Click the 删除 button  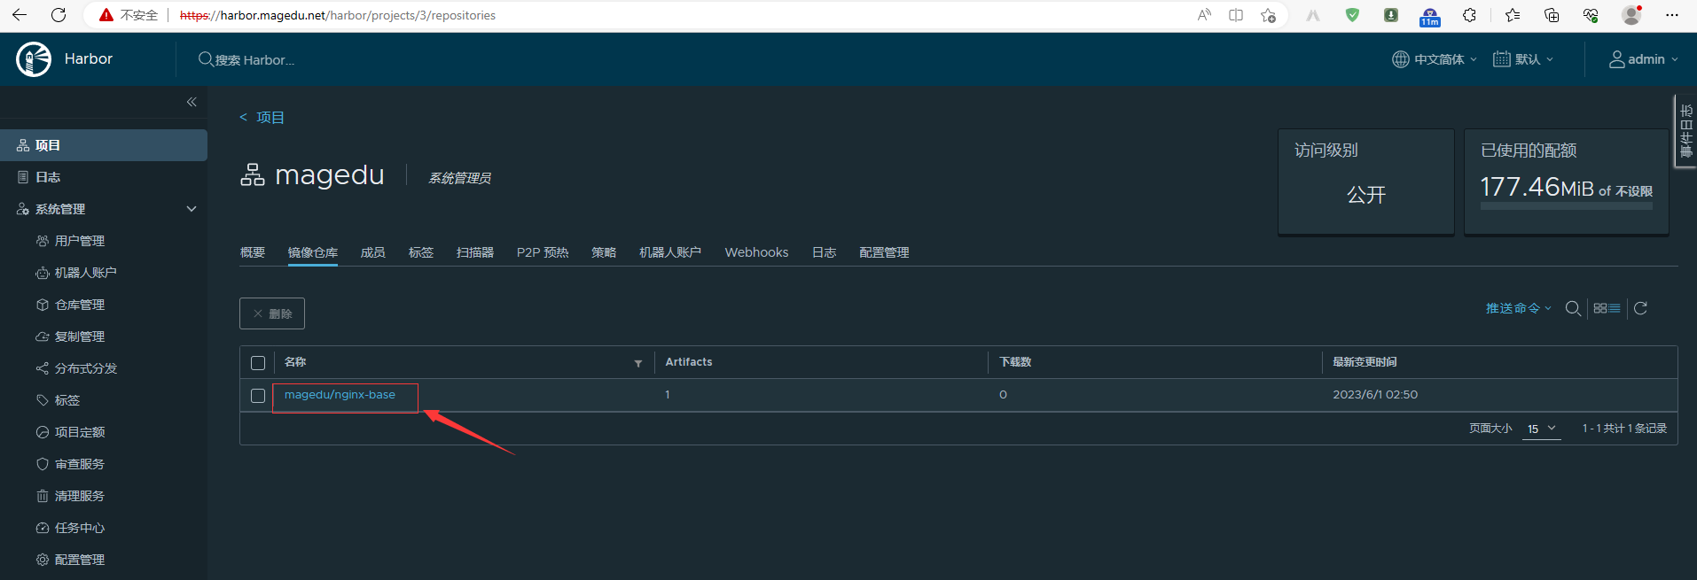click(x=272, y=313)
